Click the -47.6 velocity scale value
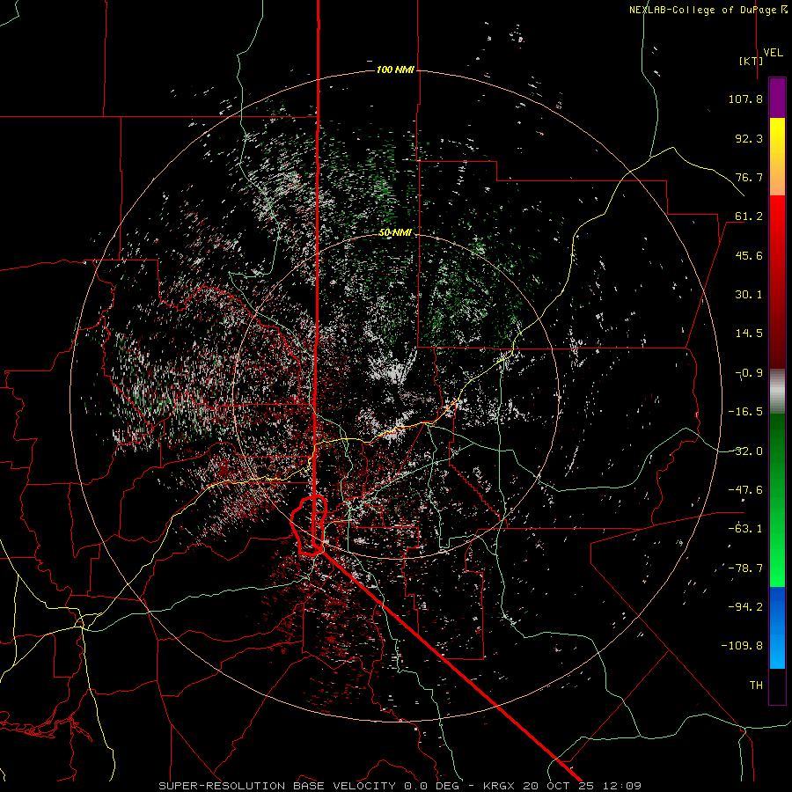792x792 pixels. (x=745, y=490)
